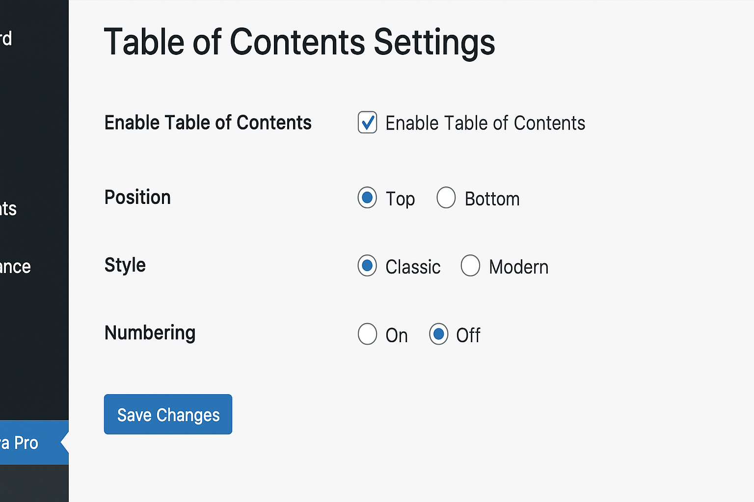Click the bold Enable Table of Contents row label
This screenshot has width=754, height=502.
[208, 123]
